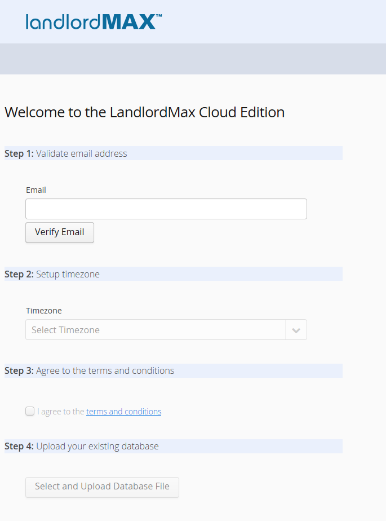Click the Step 2: Setup timezone header
This screenshot has width=386, height=521.
(174, 274)
